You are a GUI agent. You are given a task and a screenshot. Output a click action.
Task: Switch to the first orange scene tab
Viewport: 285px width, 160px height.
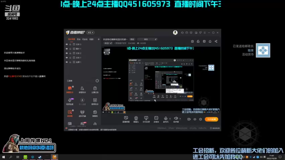(72, 39)
